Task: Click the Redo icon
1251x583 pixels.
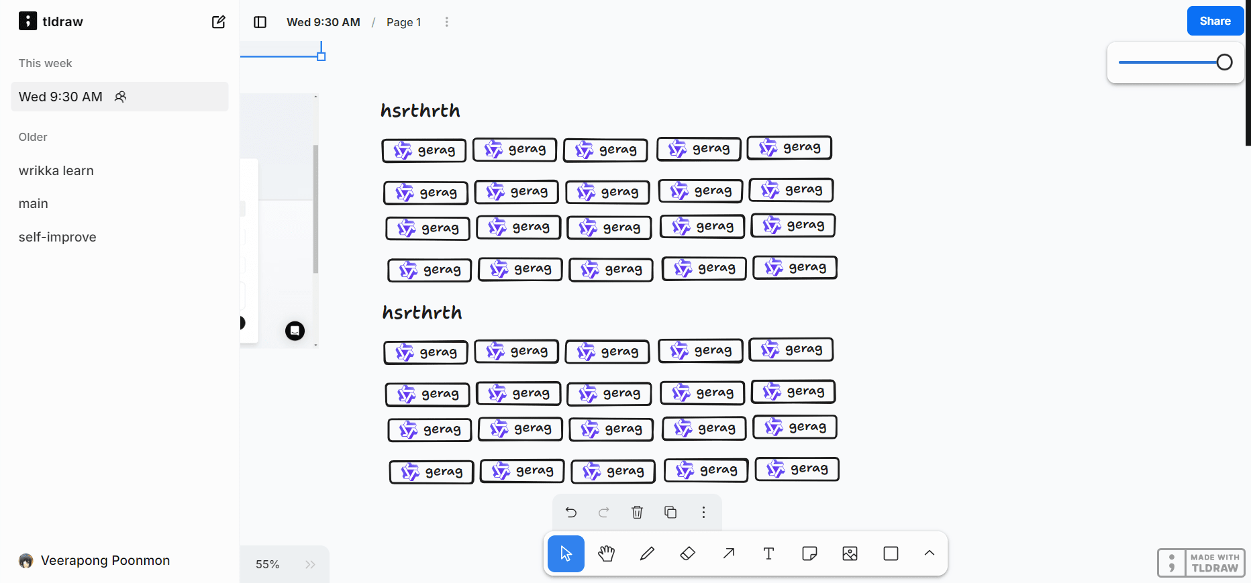Action: pyautogui.click(x=604, y=513)
